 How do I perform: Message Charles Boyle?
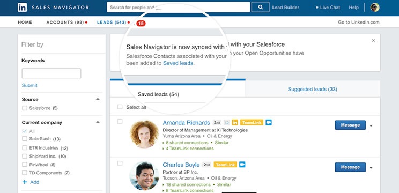pyautogui.click(x=350, y=167)
